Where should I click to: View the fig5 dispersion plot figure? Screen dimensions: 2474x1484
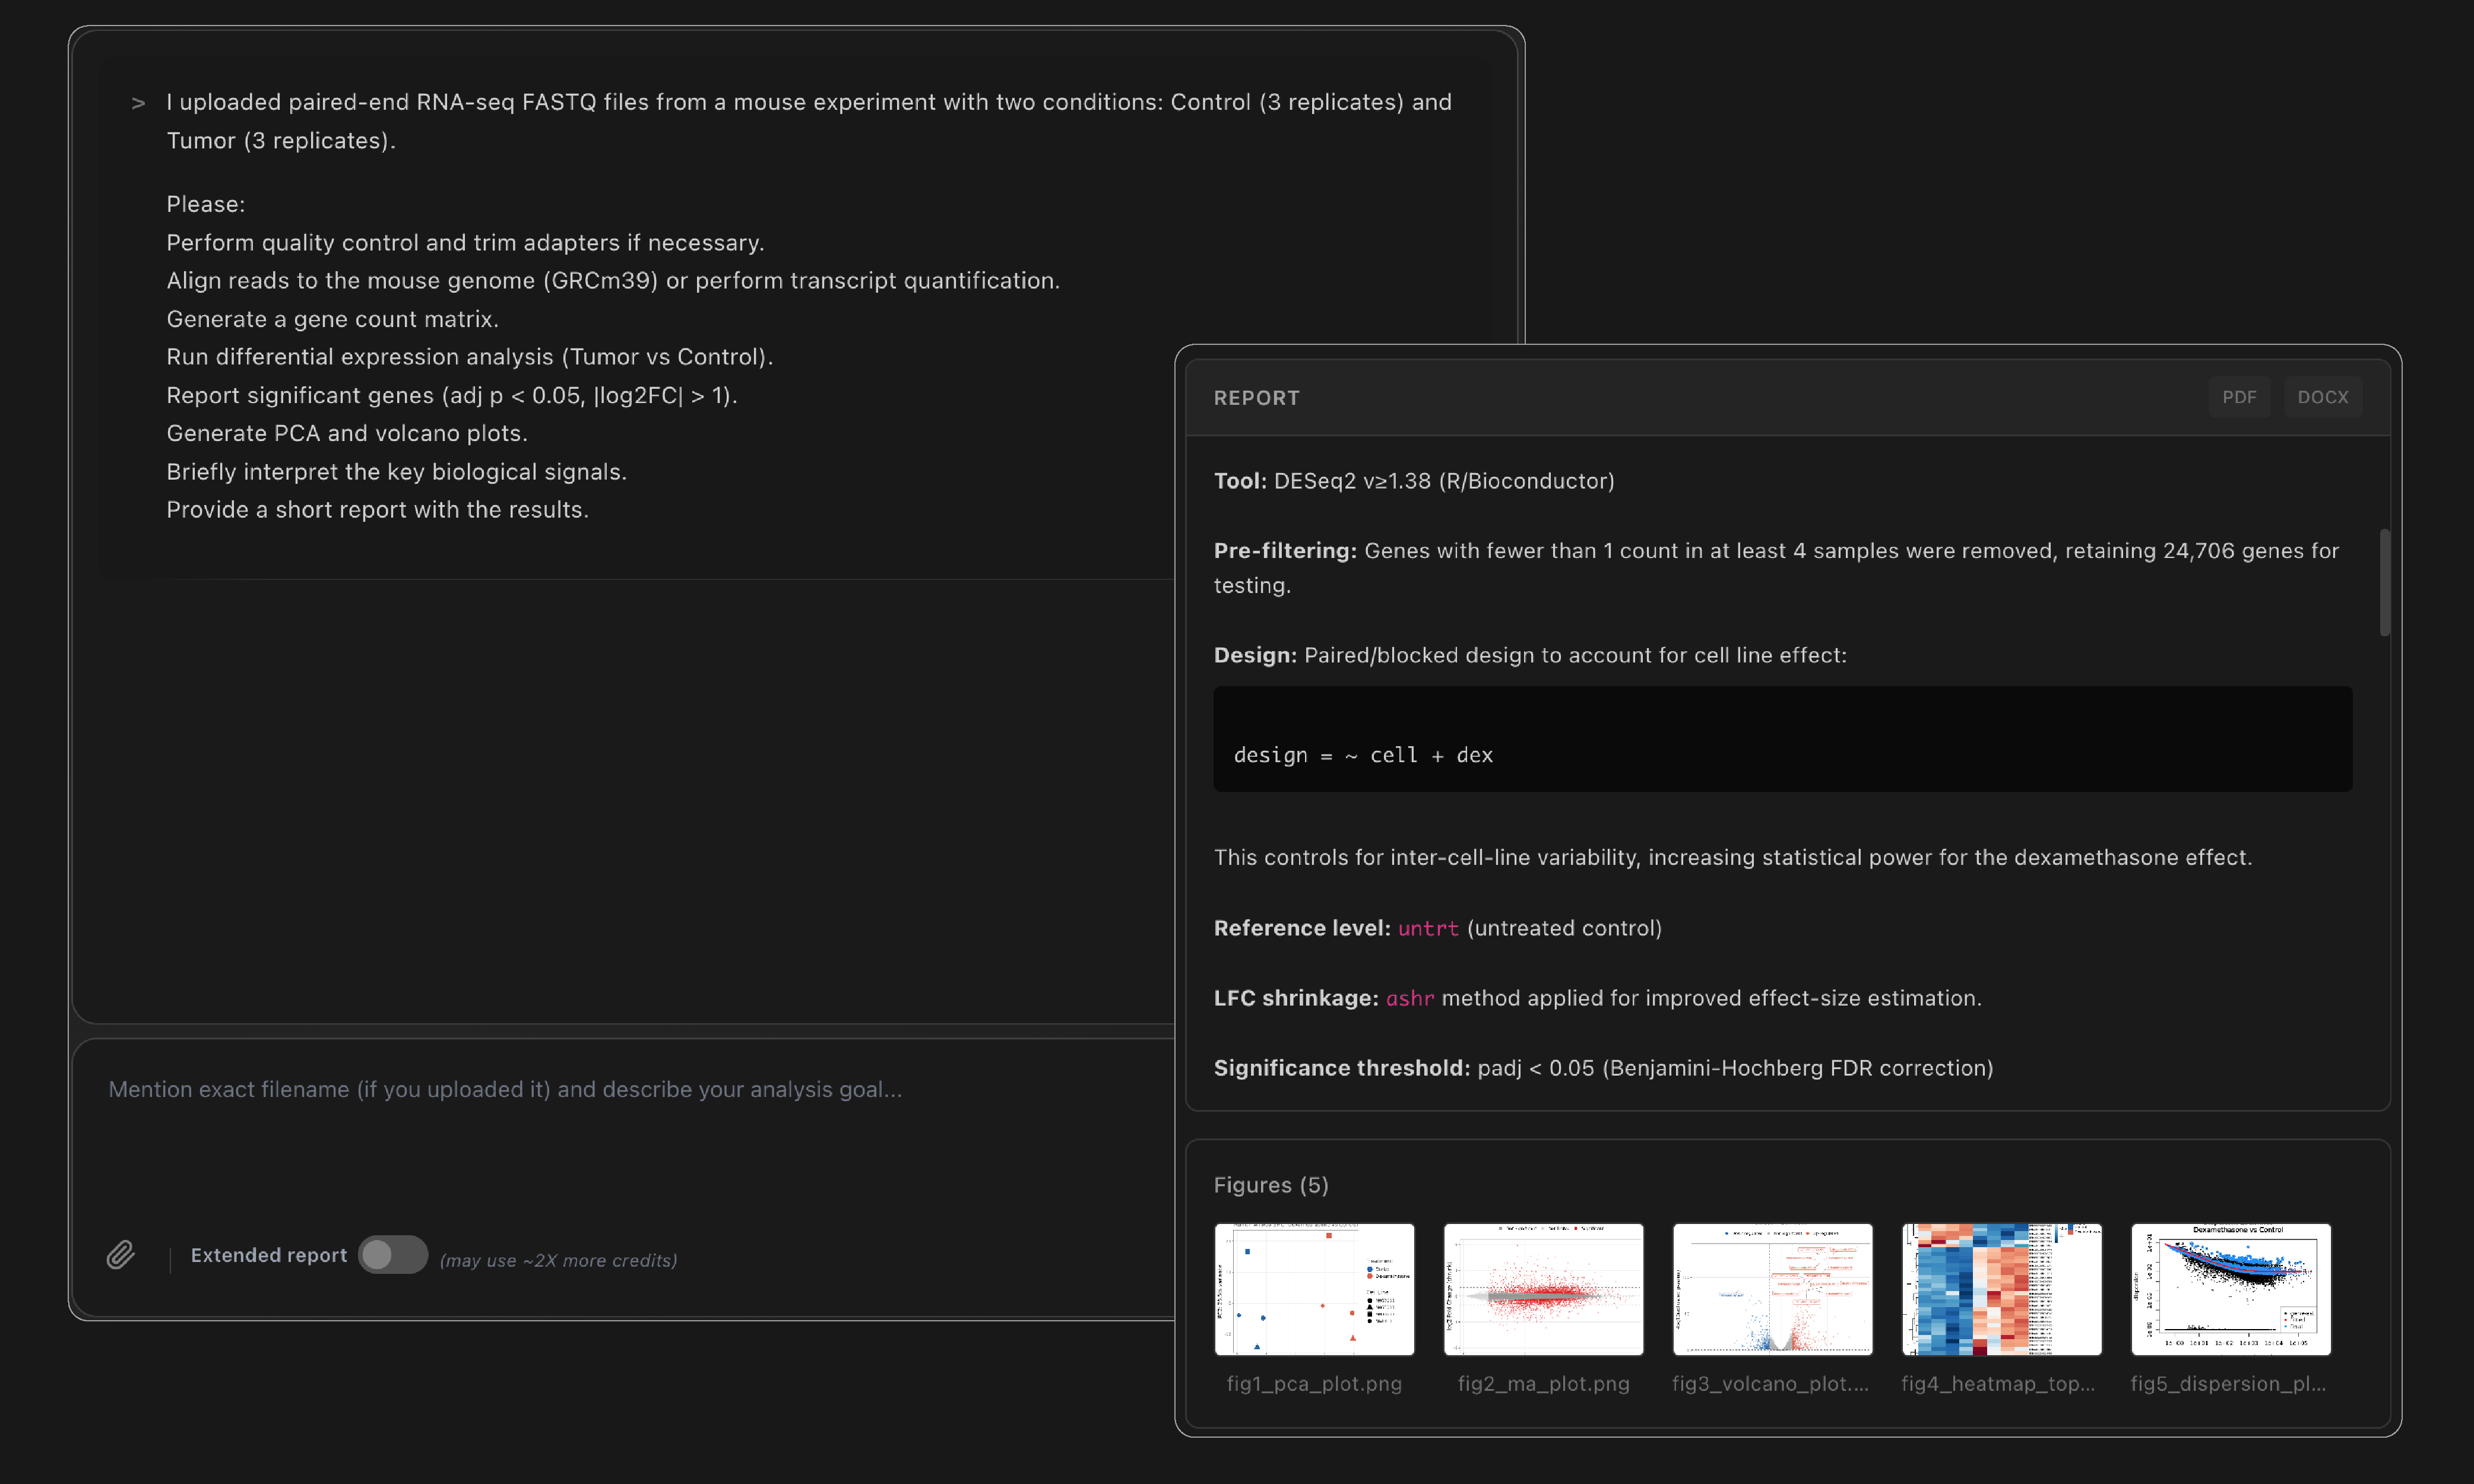pyautogui.click(x=2231, y=1289)
